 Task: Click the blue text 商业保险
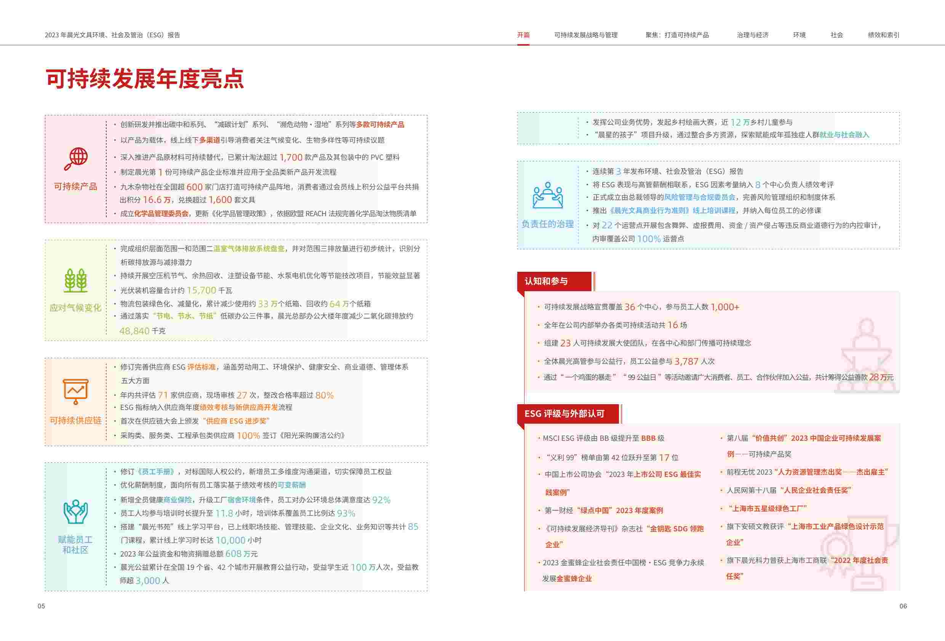tap(178, 499)
